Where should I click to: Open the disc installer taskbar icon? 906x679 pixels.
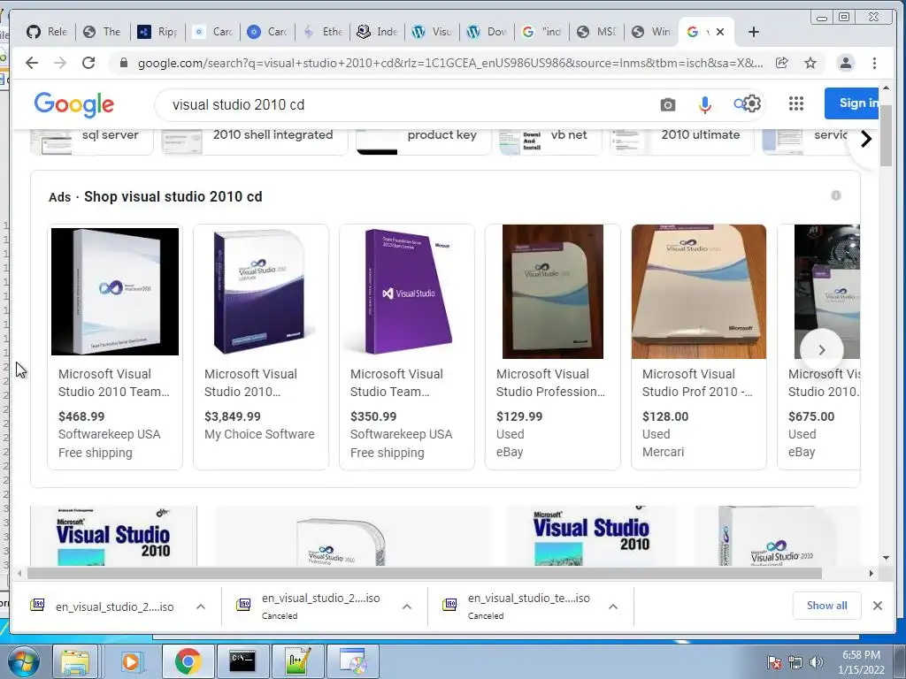tap(352, 661)
